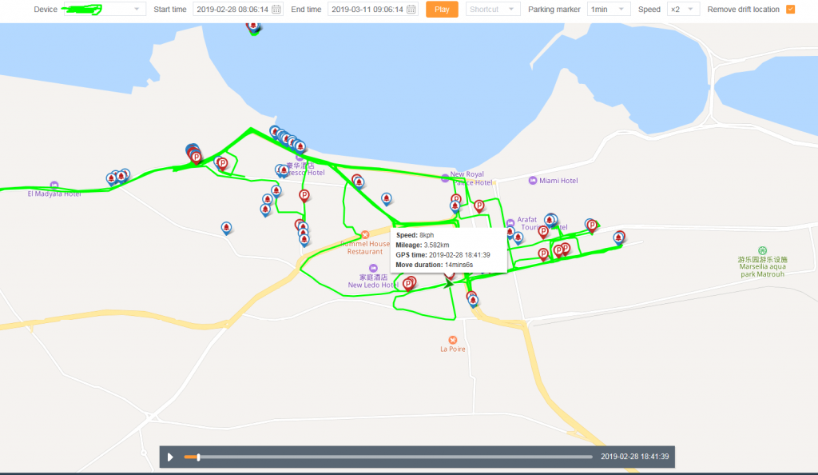Click the El Madyafa Hotel map marker
Image resolution: width=818 pixels, height=475 pixels.
pos(54,185)
